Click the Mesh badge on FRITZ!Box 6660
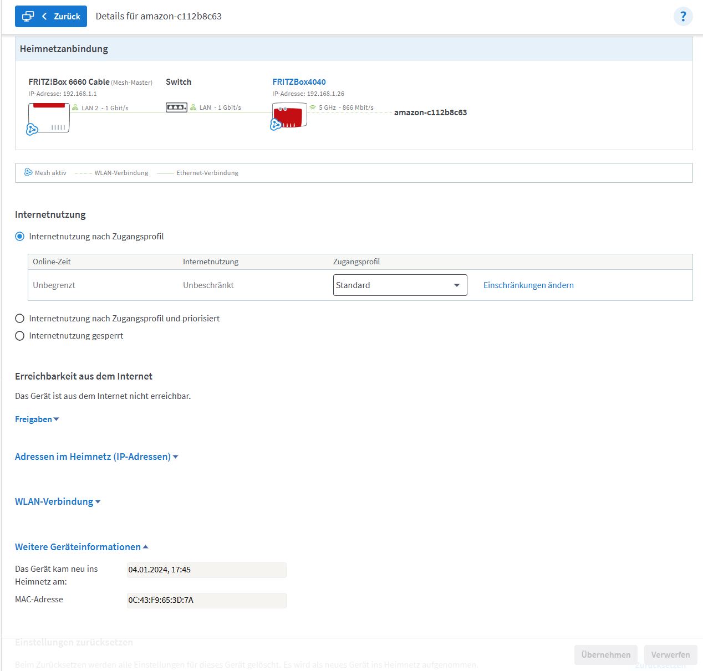Viewport: 703px width, 671px height. [32, 130]
